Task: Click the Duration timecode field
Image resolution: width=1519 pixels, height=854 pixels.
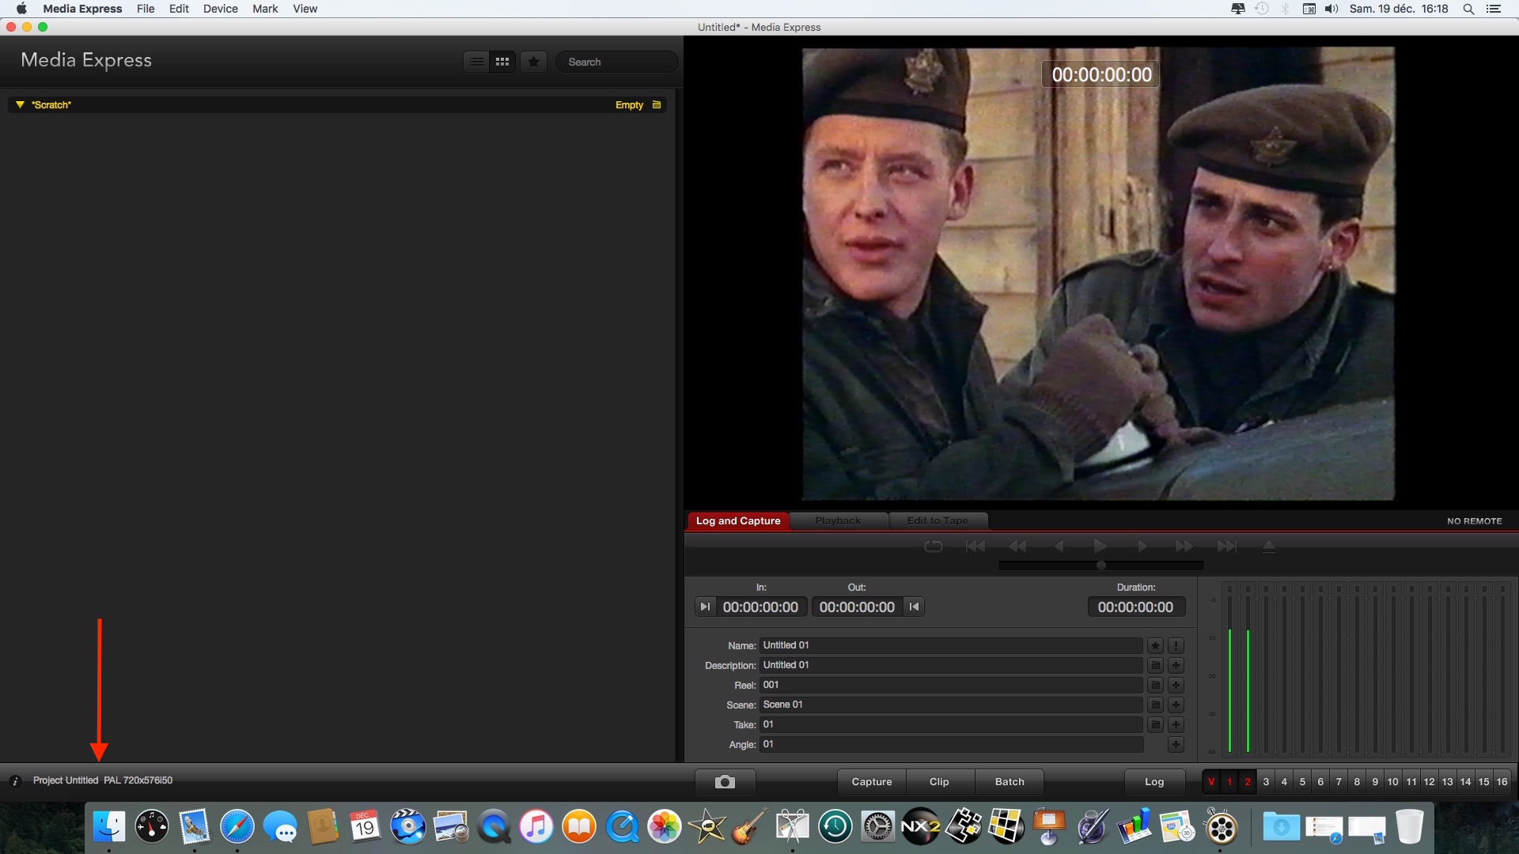Action: click(x=1135, y=606)
